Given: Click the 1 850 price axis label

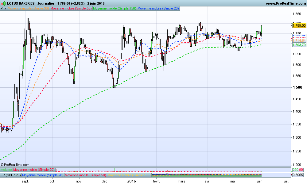Looking at the screenshot, I should click(297, 14).
